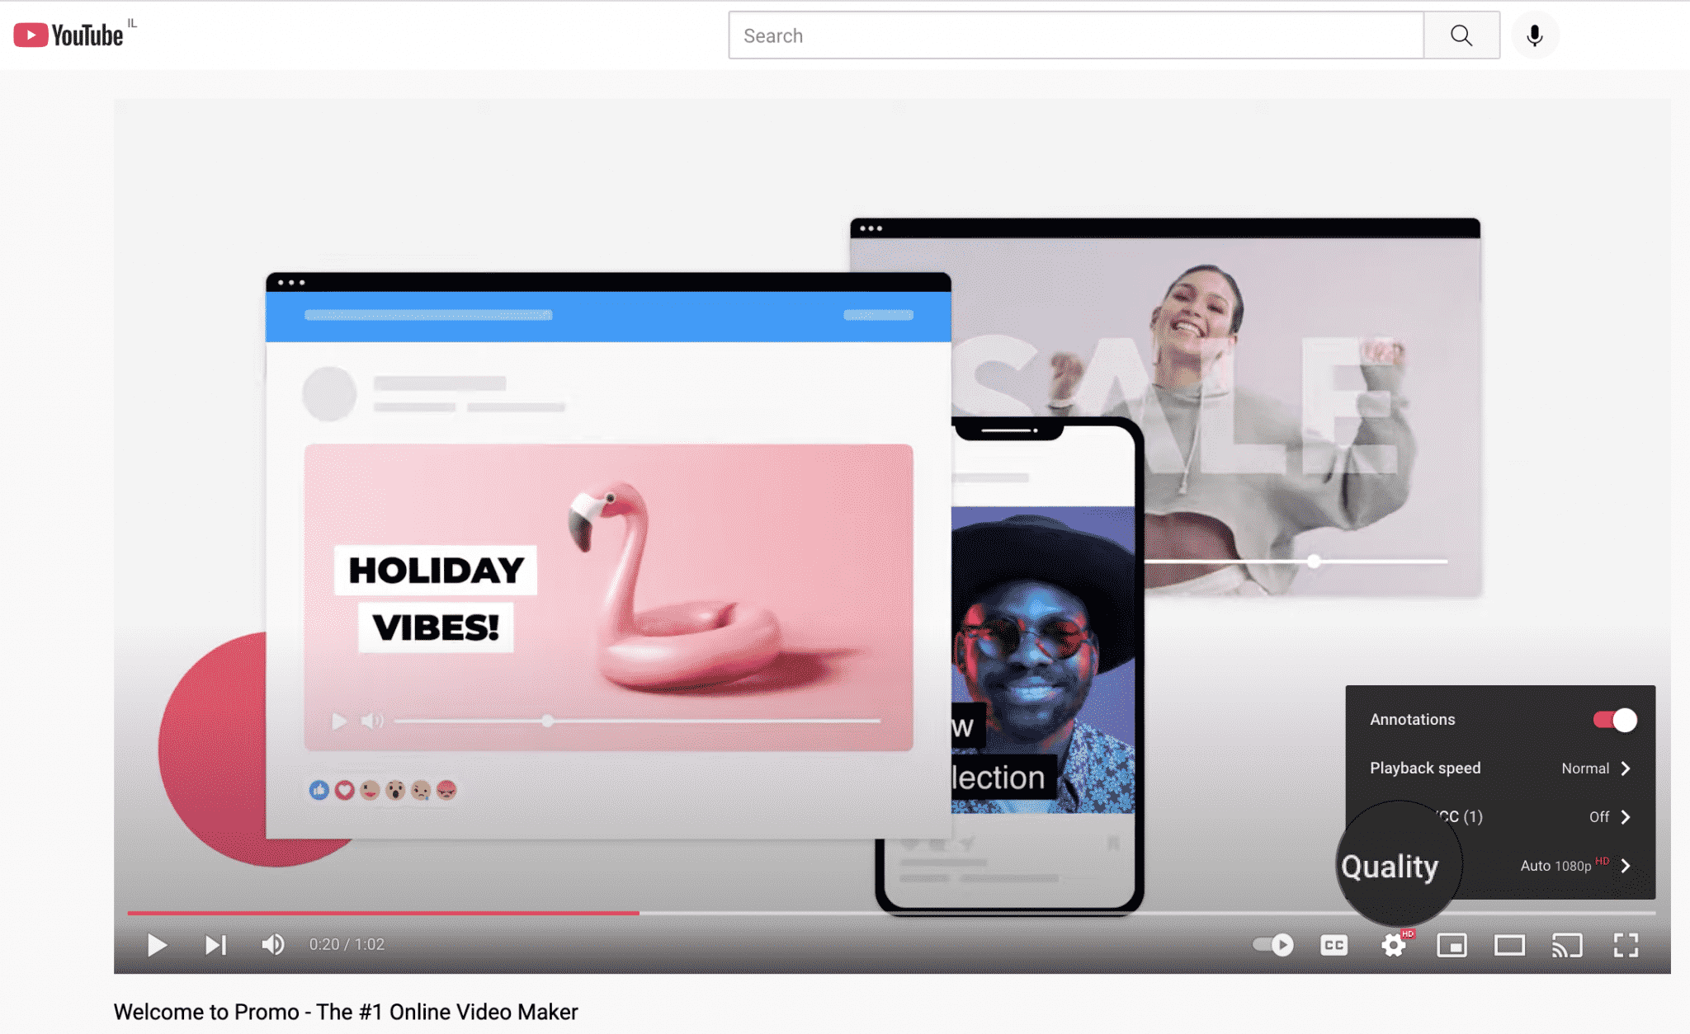Click the video title Welcome to Promo
1690x1034 pixels.
pyautogui.click(x=346, y=1011)
